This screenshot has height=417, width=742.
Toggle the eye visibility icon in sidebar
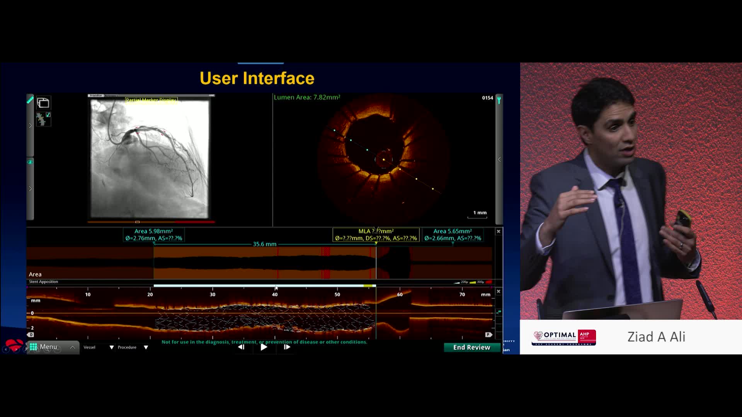(x=30, y=162)
